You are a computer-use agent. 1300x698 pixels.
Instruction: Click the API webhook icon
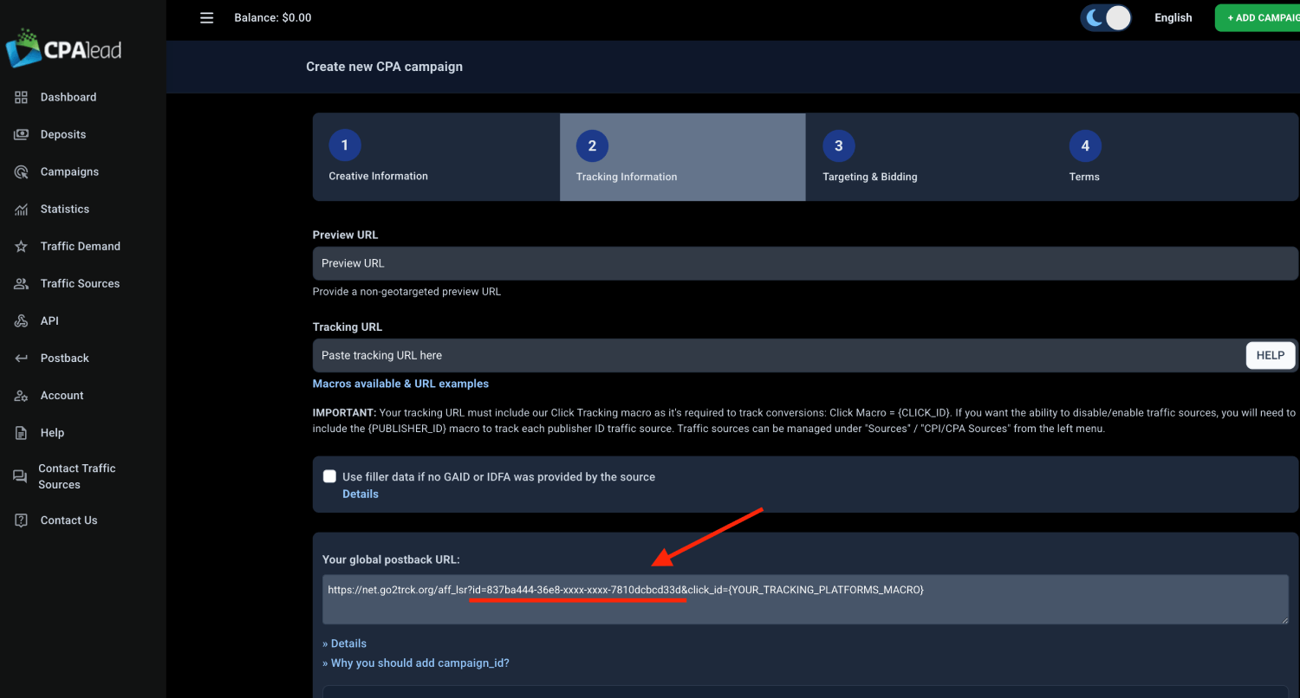click(22, 320)
